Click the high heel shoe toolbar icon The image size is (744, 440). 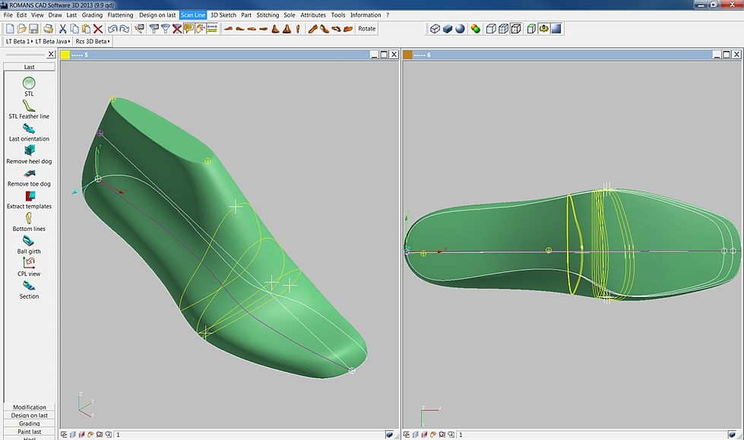(x=312, y=29)
